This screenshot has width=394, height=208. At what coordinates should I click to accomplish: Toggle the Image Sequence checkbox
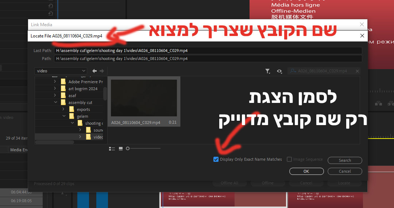pyautogui.click(x=289, y=159)
